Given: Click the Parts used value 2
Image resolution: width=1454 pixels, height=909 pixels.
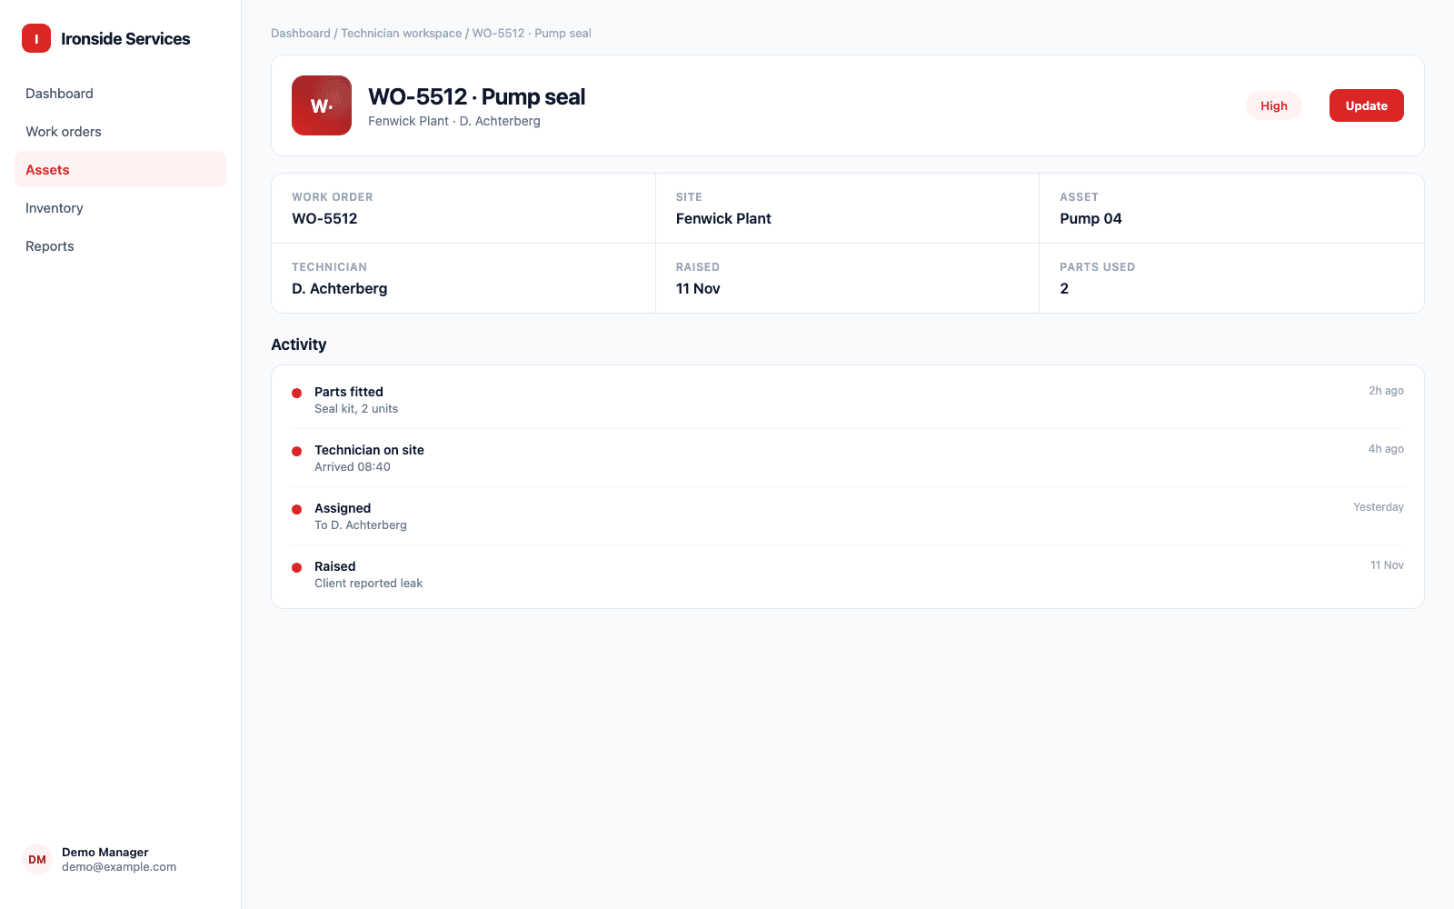Looking at the screenshot, I should coord(1064,288).
